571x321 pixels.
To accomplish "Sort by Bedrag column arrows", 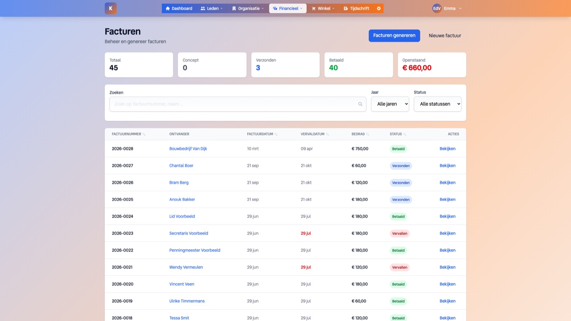I will tap(367, 134).
